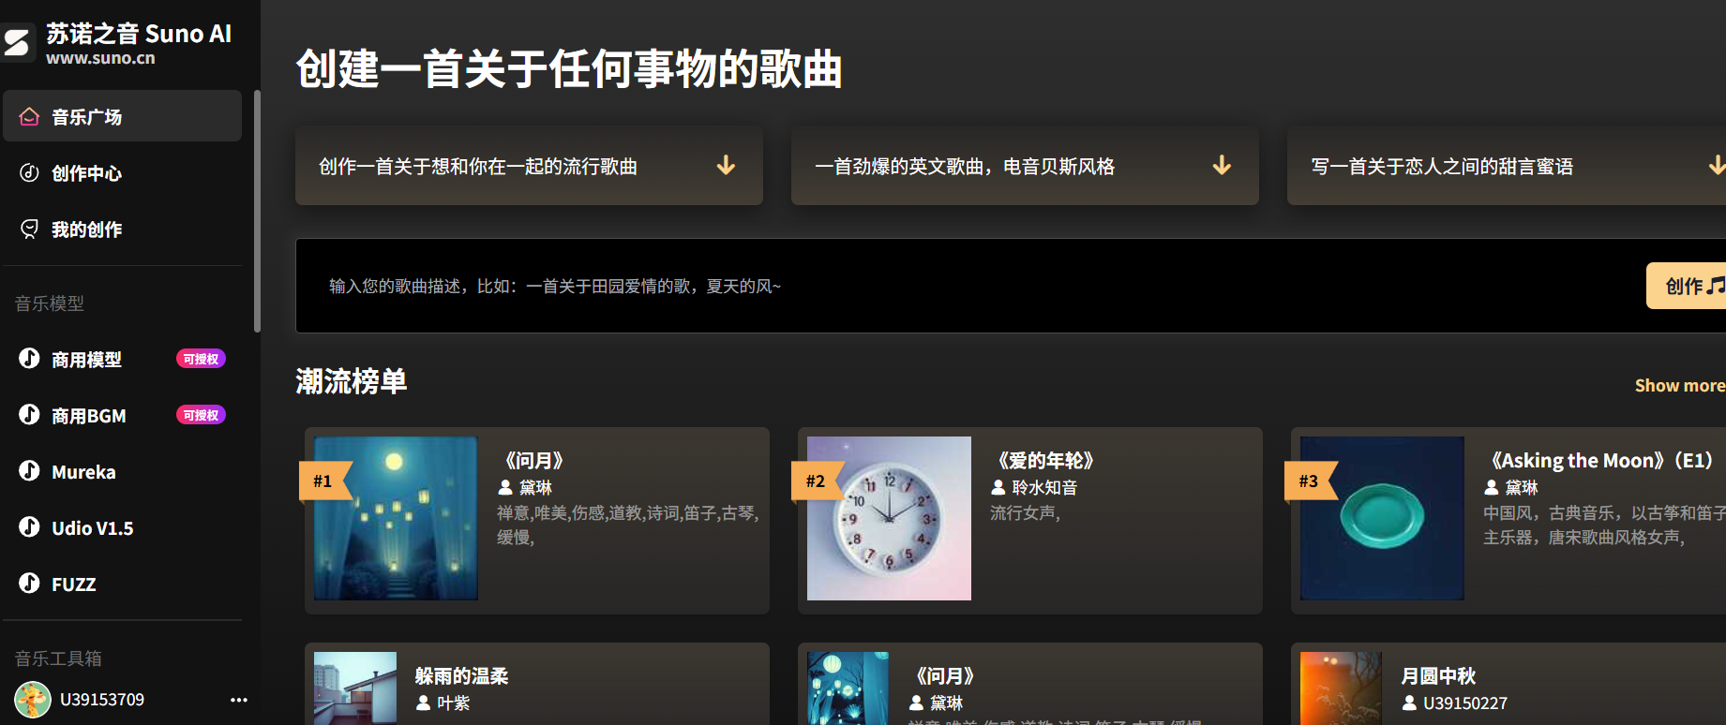Open the 《问月》 #1 cover thumbnail

tap(396, 518)
